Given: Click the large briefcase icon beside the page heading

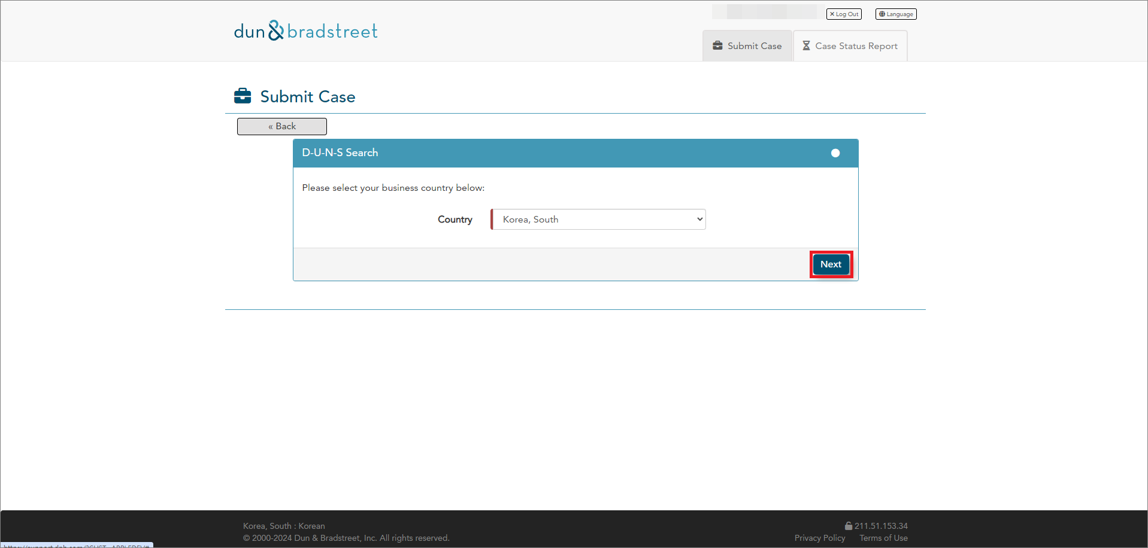Looking at the screenshot, I should tap(243, 96).
